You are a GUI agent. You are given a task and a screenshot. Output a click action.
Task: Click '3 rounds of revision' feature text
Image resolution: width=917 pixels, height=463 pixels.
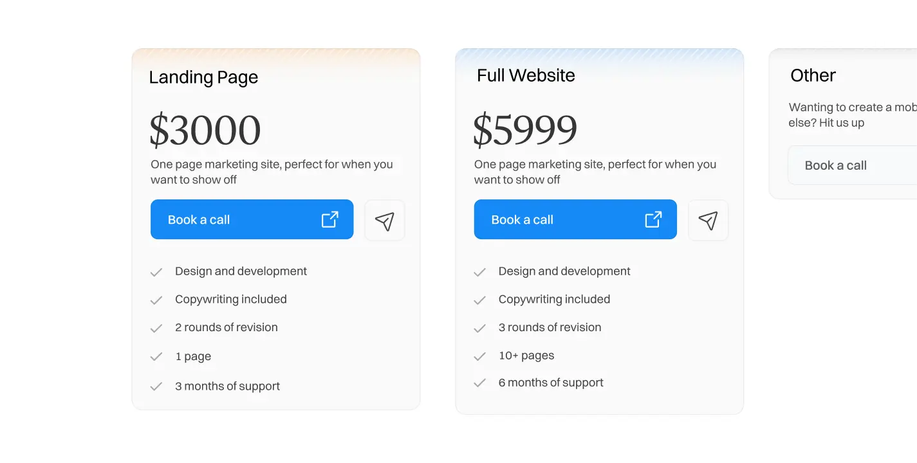550,327
